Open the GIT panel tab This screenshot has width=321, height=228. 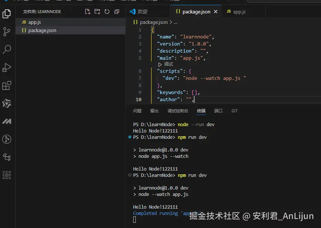click(235, 111)
